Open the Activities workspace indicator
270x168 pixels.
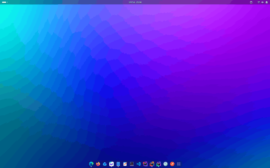click(5, 2)
